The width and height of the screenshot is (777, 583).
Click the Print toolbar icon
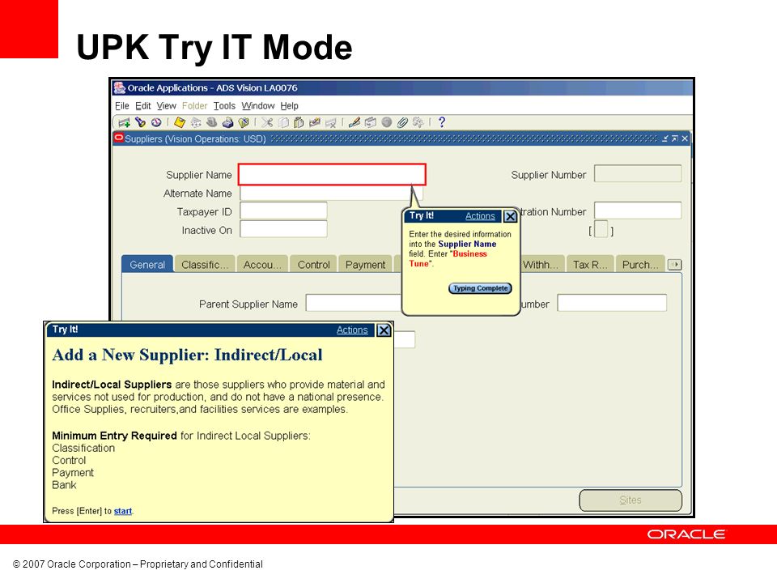(227, 122)
